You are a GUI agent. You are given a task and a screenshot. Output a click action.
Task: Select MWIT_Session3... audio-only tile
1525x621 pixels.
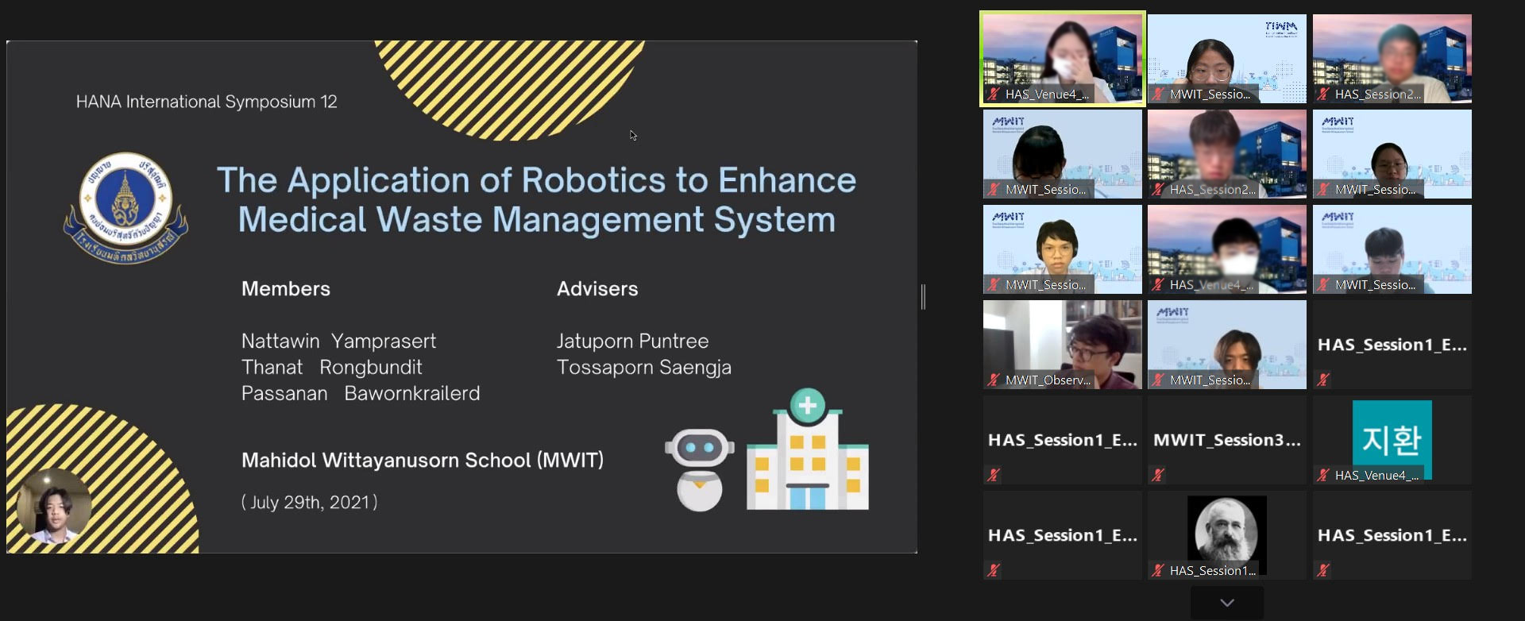(x=1226, y=440)
